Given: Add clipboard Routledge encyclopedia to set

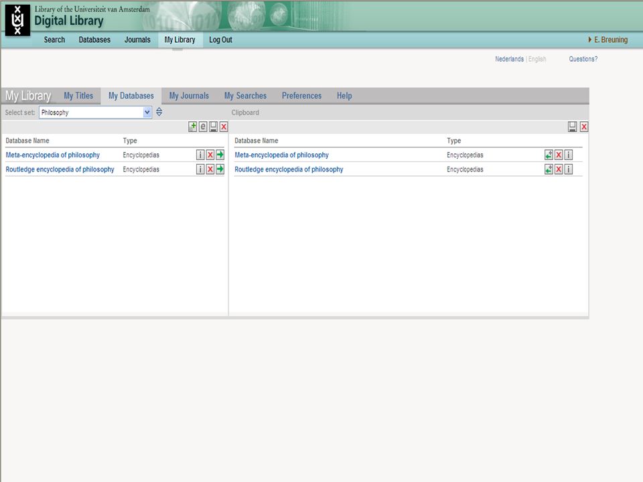Looking at the screenshot, I should pyautogui.click(x=549, y=169).
